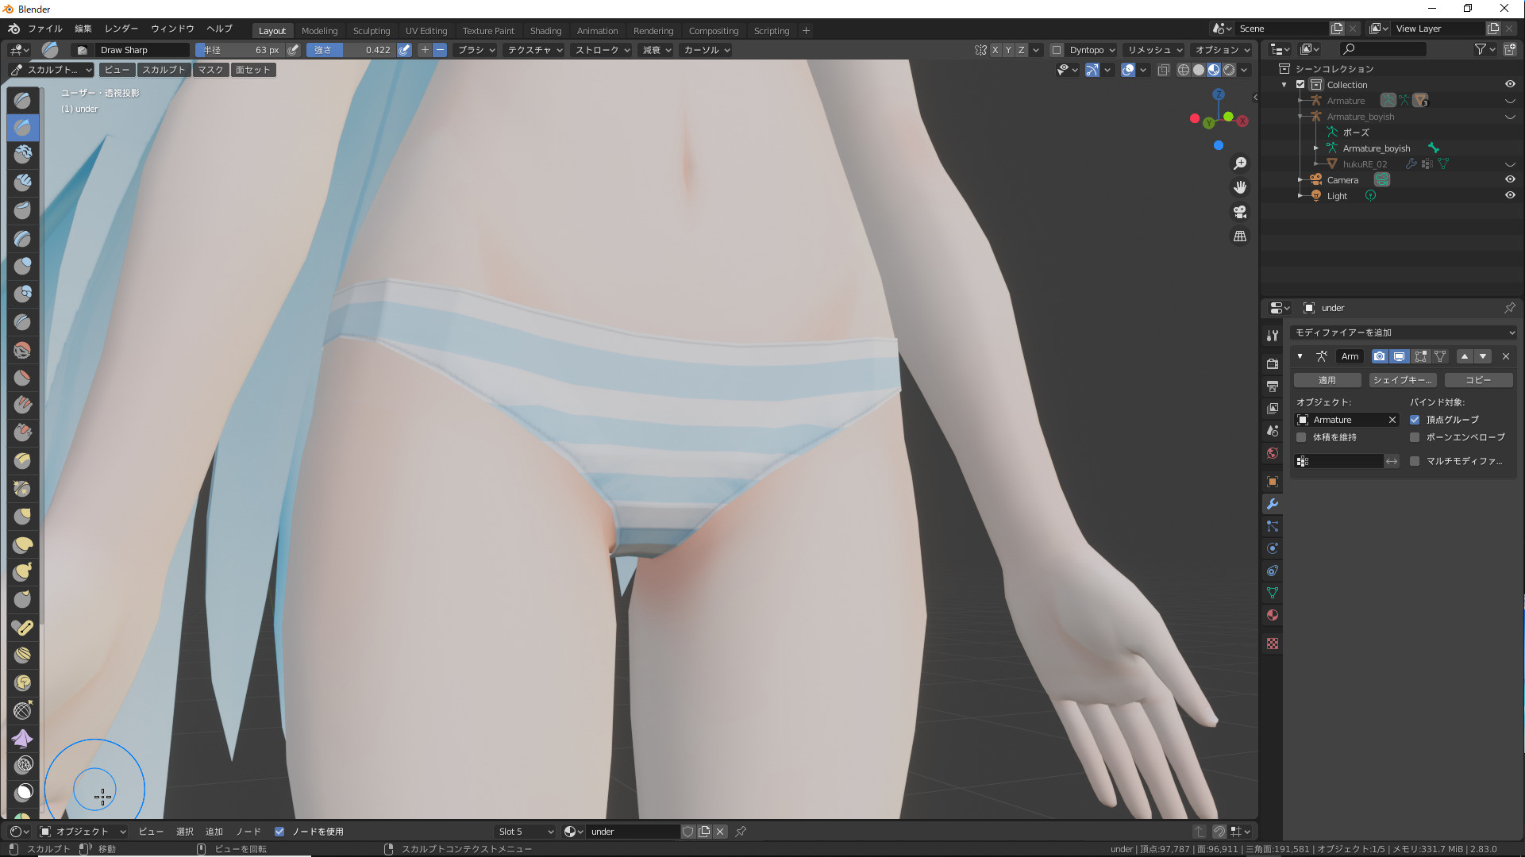Select the Draw Sharp brush tool
1525x857 pixels.
tap(23, 127)
